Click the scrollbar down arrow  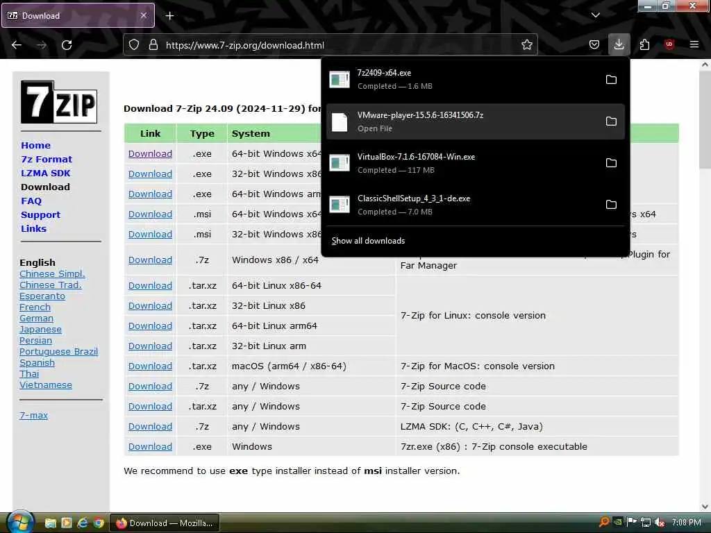coord(705,506)
